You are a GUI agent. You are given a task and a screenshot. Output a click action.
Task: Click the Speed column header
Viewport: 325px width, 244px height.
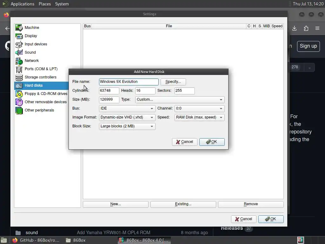[277, 26]
